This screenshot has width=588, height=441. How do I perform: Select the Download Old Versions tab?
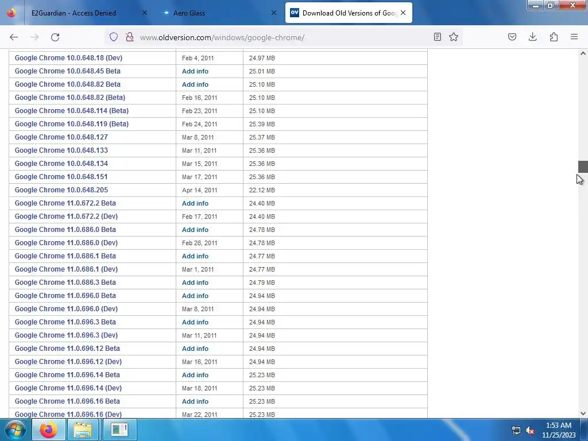point(349,13)
